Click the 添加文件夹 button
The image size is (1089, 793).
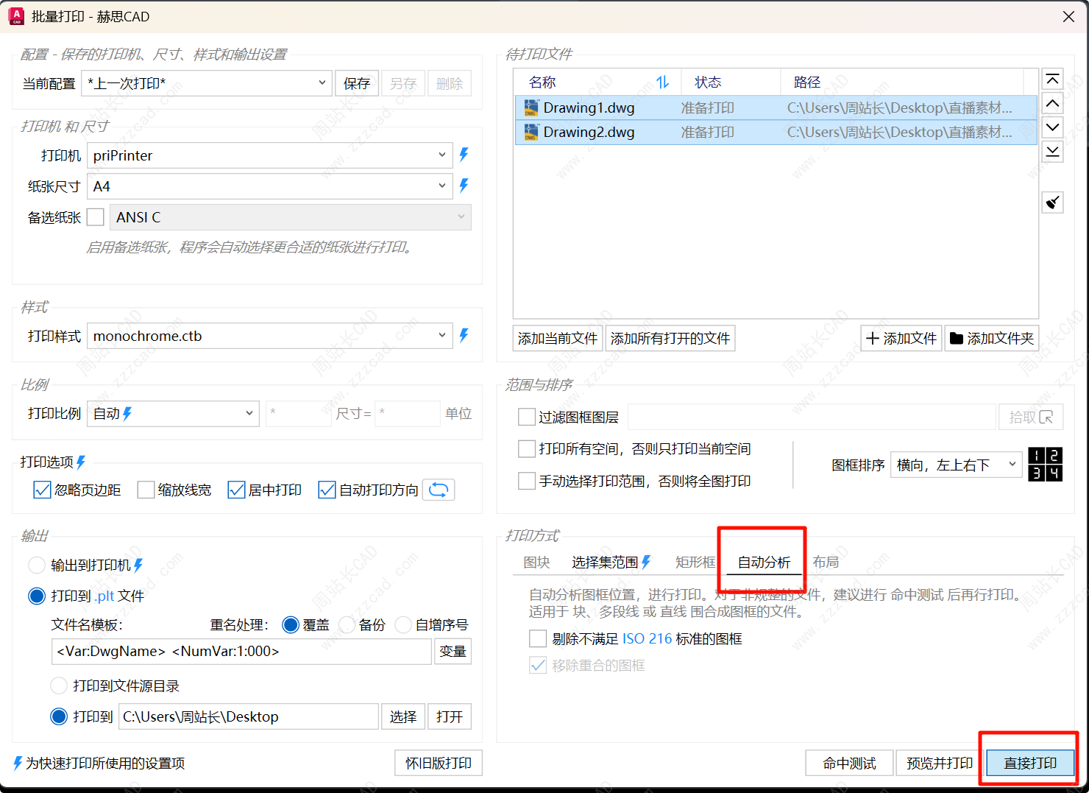tap(991, 339)
